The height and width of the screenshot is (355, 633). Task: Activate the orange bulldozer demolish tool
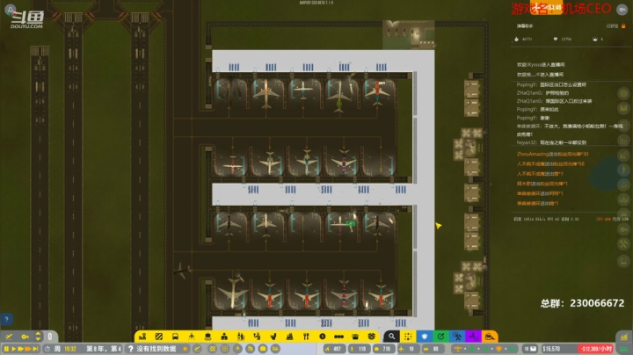pos(490,336)
